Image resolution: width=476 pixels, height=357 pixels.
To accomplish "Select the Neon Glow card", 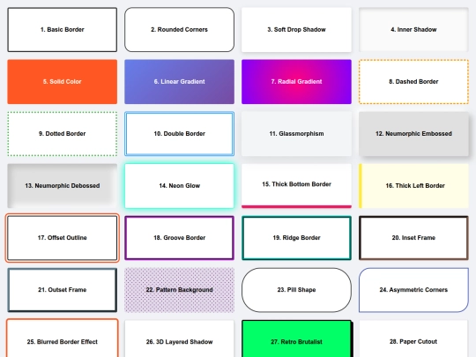I will click(180, 186).
